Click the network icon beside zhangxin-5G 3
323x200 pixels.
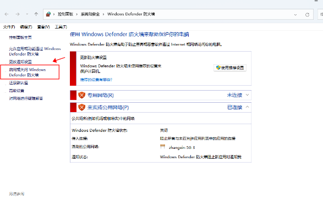pos(162,147)
